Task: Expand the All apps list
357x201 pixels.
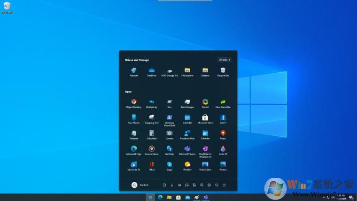Action: [225, 60]
